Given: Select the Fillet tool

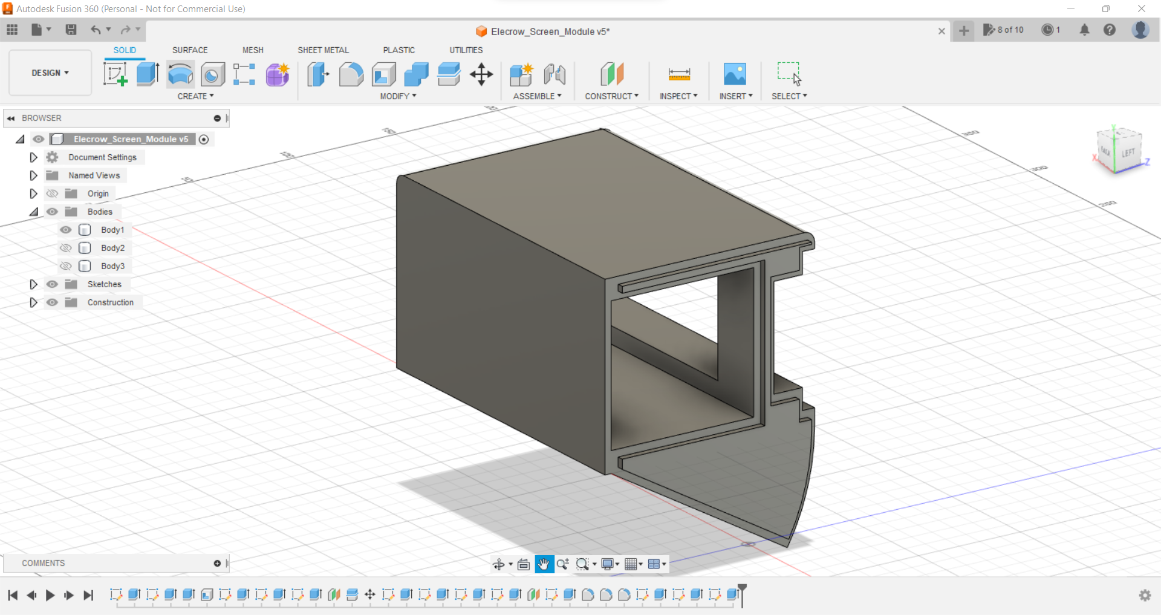Looking at the screenshot, I should (x=351, y=74).
